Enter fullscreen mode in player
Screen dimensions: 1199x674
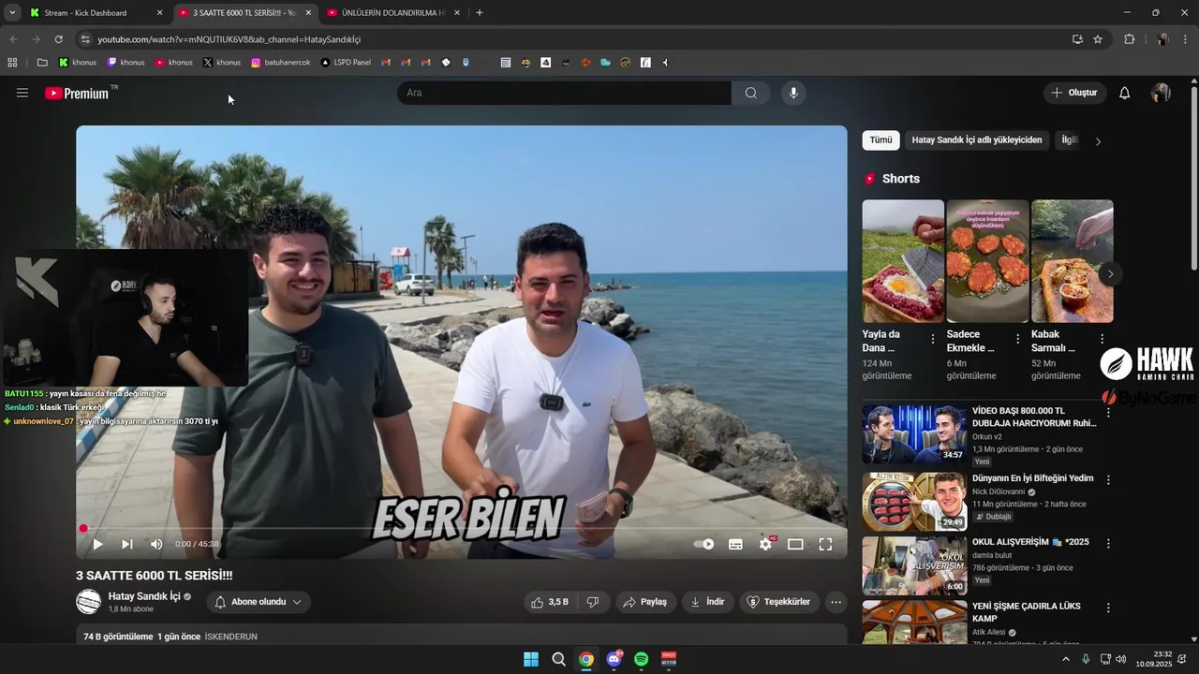tap(825, 544)
